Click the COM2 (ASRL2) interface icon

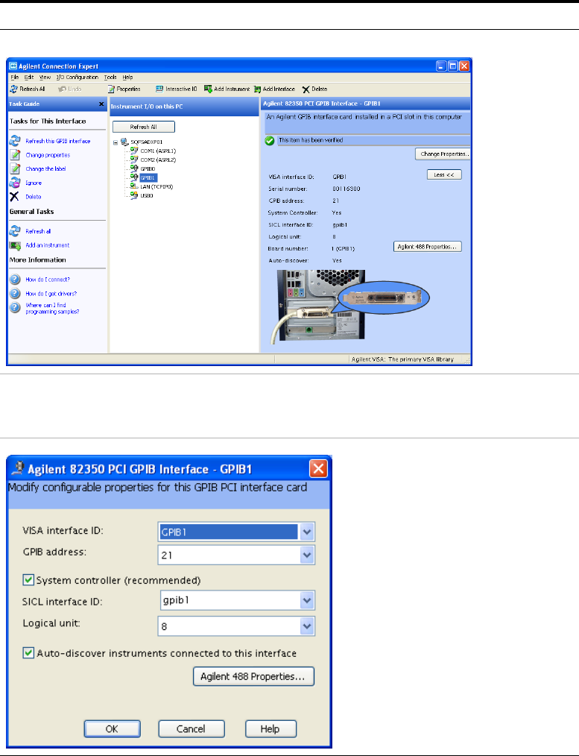click(x=134, y=159)
